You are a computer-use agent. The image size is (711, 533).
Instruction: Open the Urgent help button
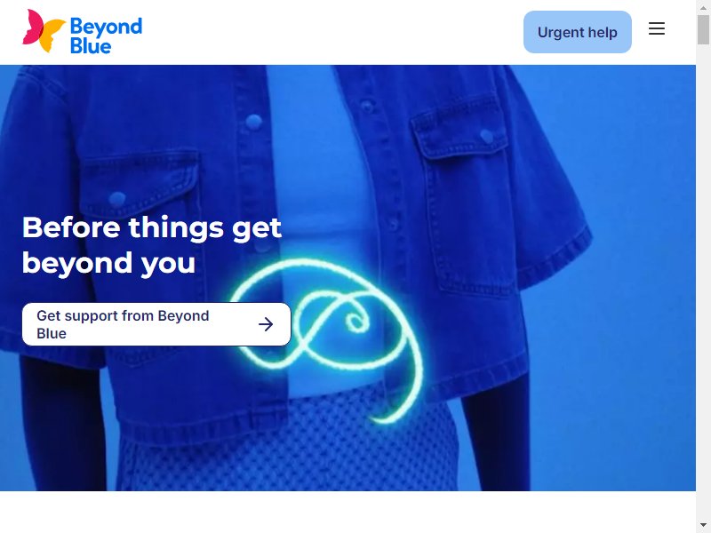click(577, 32)
